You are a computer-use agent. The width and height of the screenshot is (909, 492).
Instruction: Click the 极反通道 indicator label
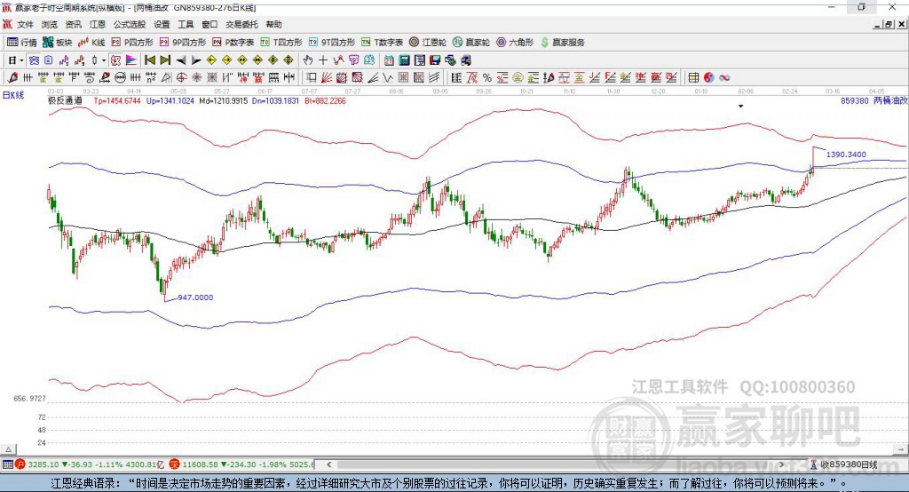(65, 100)
